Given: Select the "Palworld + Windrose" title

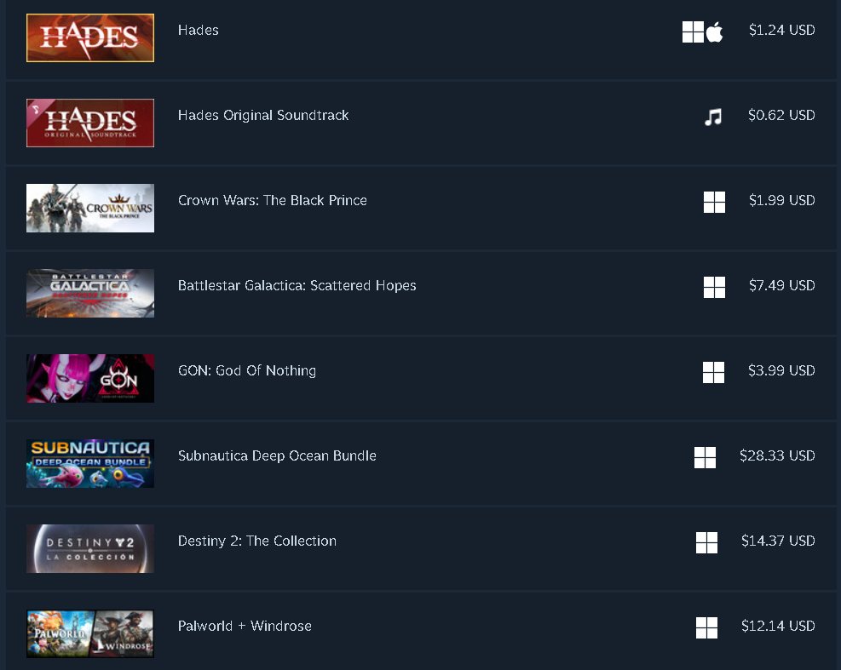Looking at the screenshot, I should (x=245, y=626).
